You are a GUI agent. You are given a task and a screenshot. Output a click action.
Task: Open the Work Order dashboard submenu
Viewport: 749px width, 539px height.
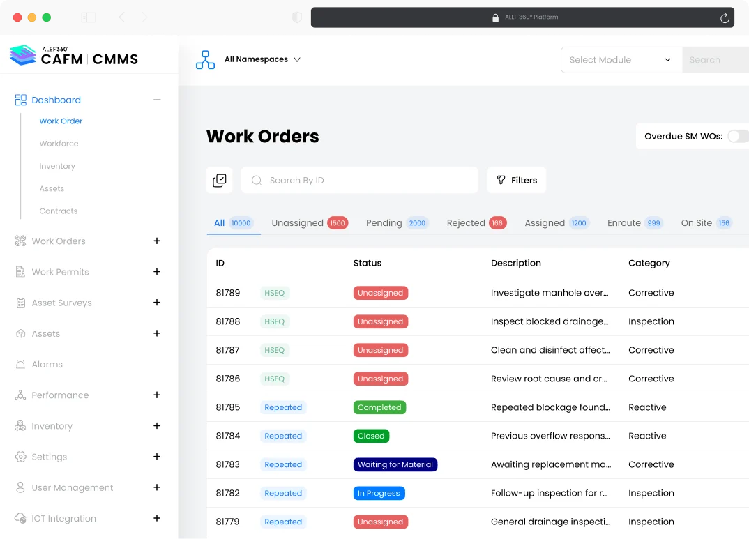tap(61, 121)
